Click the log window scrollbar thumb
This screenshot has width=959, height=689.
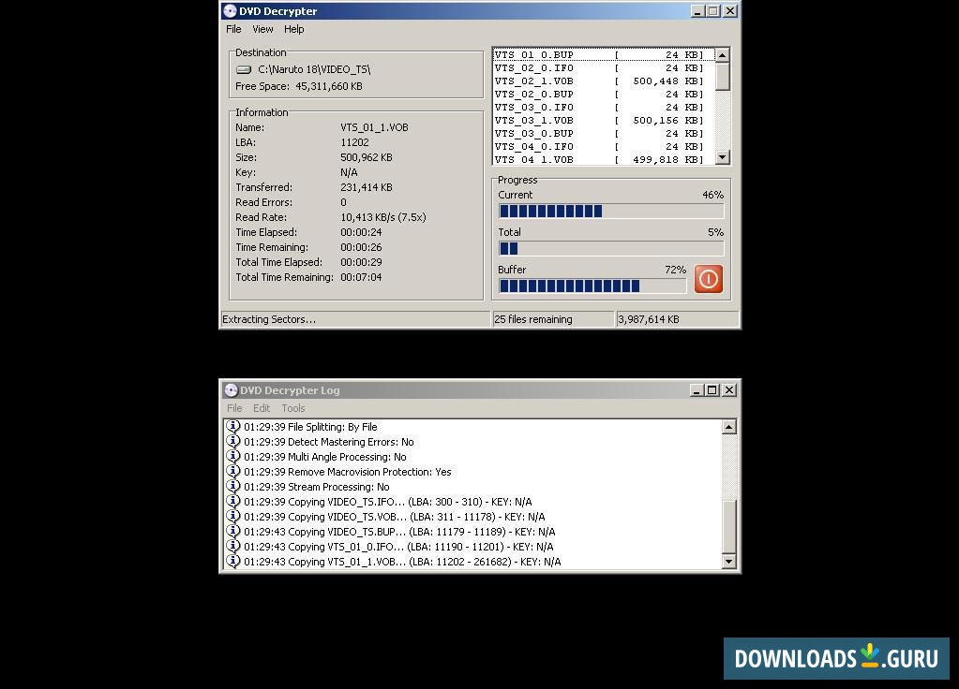[728, 526]
